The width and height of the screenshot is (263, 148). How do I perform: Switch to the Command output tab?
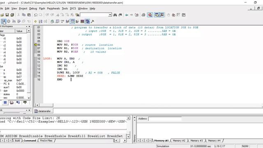30,141
